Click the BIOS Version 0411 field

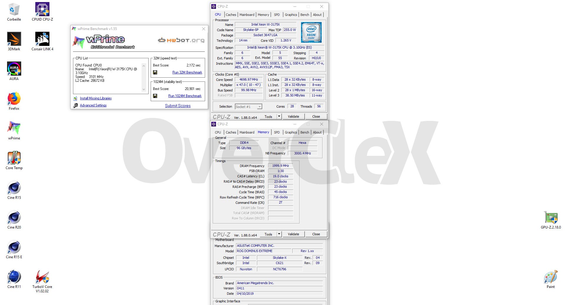(279, 288)
